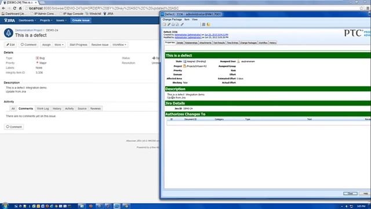
Task: Click the Modified by Administrator link
Action: (188, 37)
